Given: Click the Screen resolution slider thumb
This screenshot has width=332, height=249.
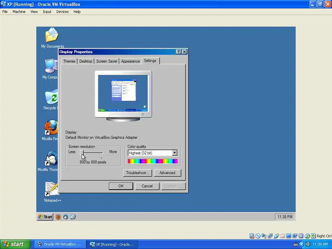Looking at the screenshot, I should coord(82,152).
